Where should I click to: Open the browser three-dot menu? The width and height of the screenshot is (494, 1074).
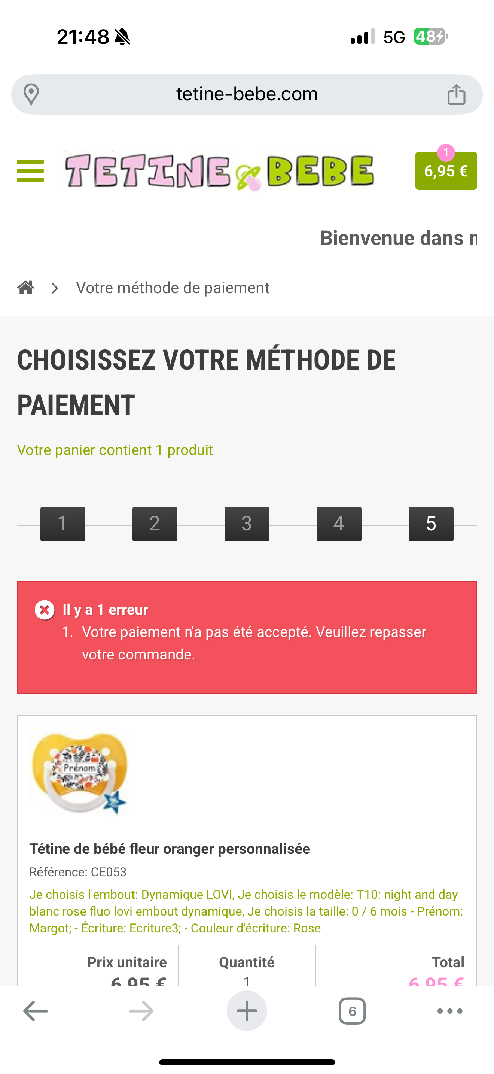pos(450,1011)
